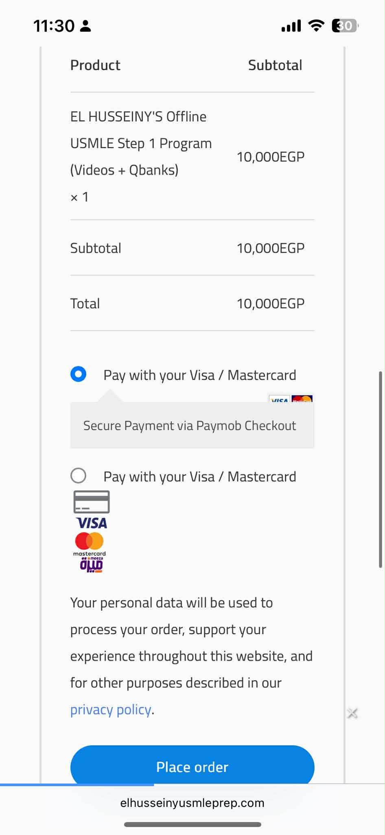This screenshot has height=835, width=385.
Task: Click the person icon in status bar
Action: coord(85,26)
